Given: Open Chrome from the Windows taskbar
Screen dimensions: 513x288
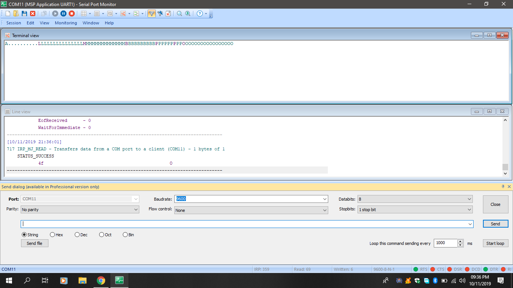Looking at the screenshot, I should 101,280.
